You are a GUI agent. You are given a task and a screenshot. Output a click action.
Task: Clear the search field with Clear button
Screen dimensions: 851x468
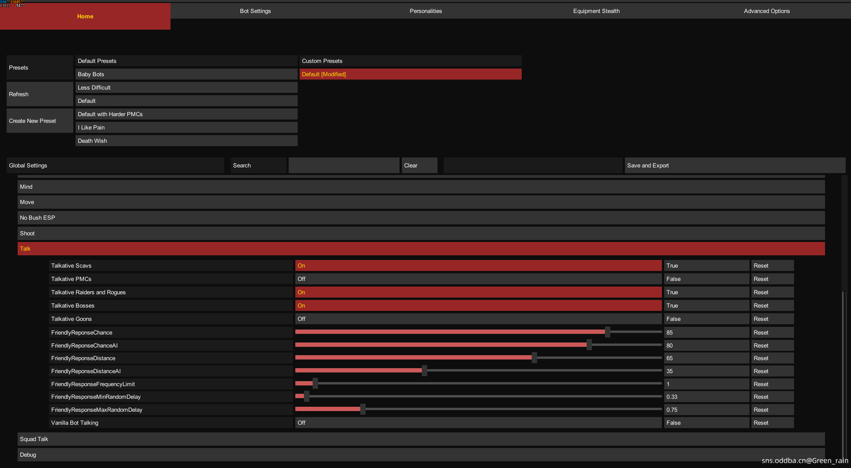(419, 165)
